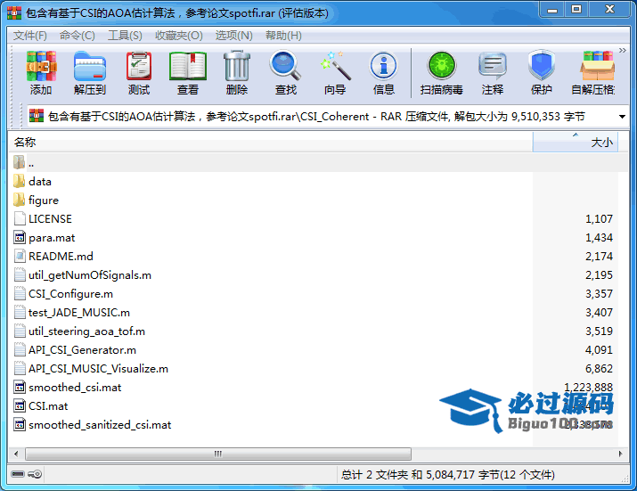Click the smoothed_csi.mat file icon

click(x=20, y=387)
